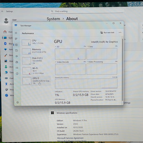This screenshot has width=143, height=143.
Task: Open the three-dot more options menu in Task Manager
Action: [x=120, y=32]
